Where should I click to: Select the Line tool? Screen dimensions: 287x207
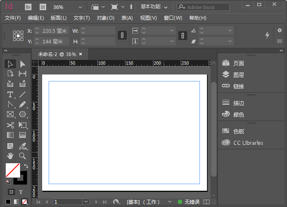tap(22, 95)
